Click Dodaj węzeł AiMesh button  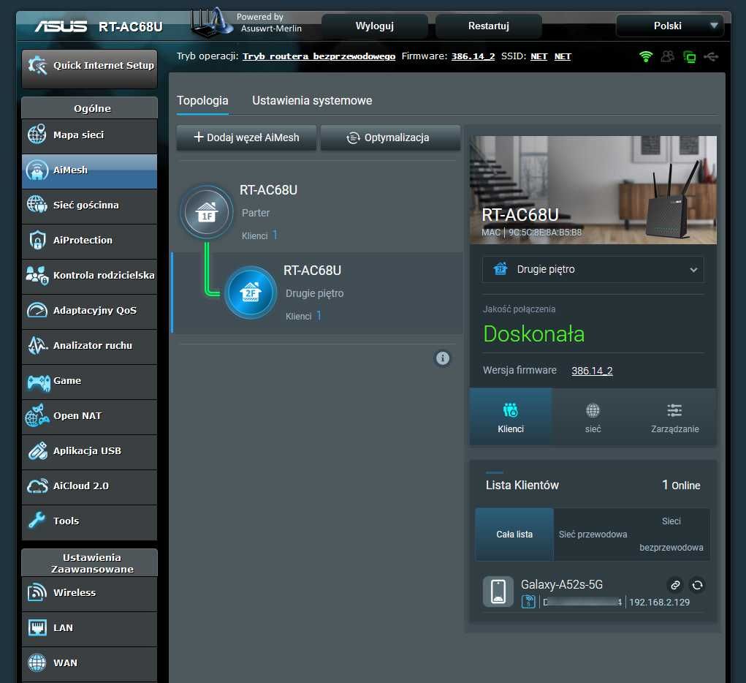[246, 137]
